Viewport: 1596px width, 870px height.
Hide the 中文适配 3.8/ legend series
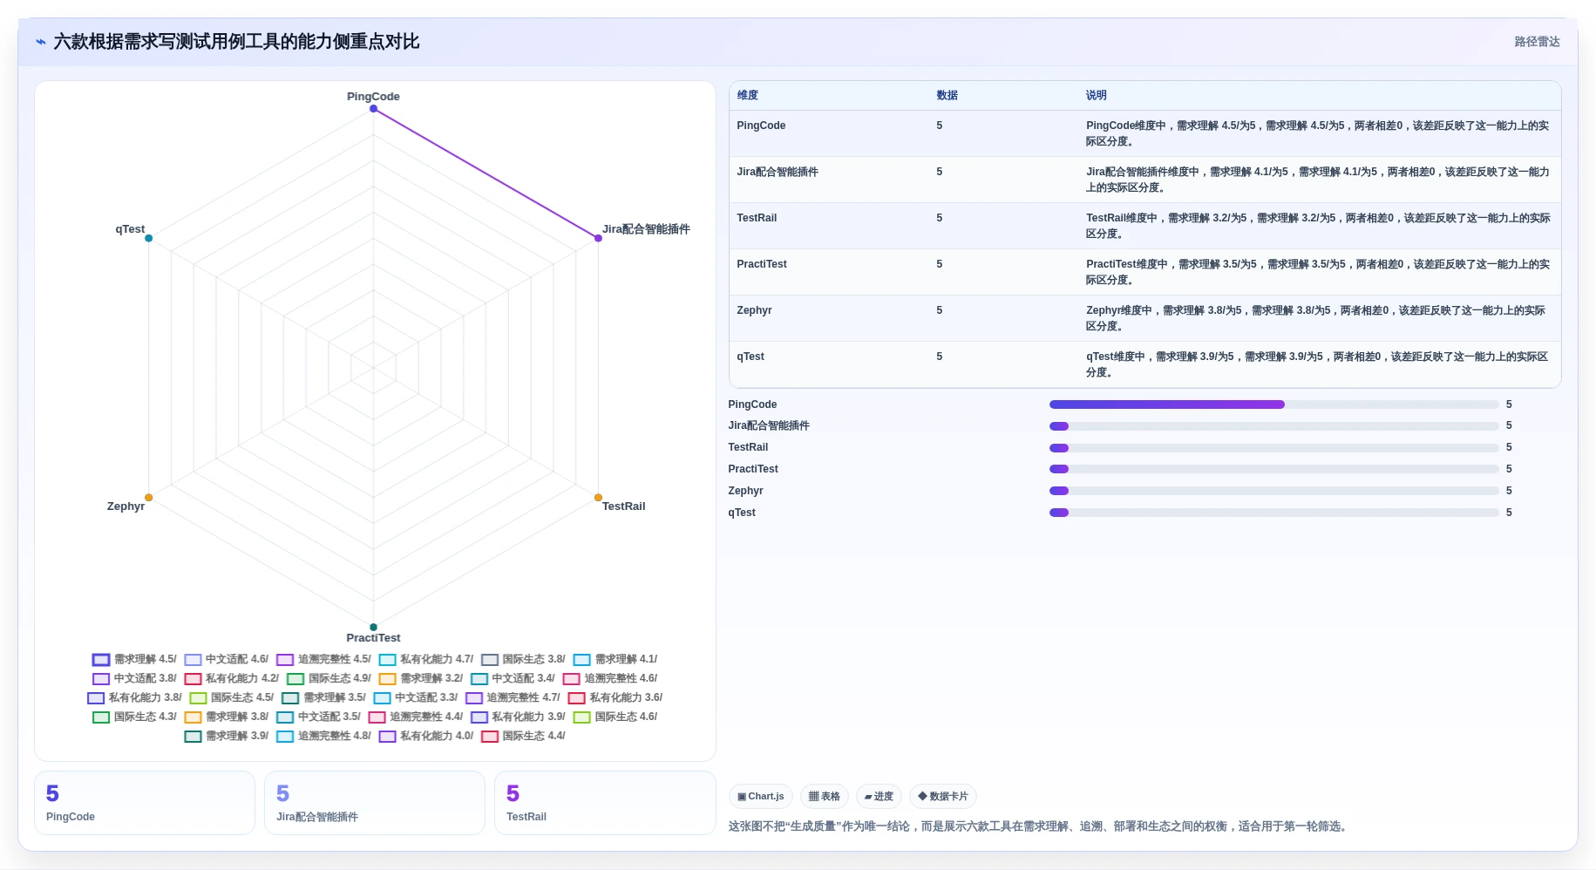134,679
